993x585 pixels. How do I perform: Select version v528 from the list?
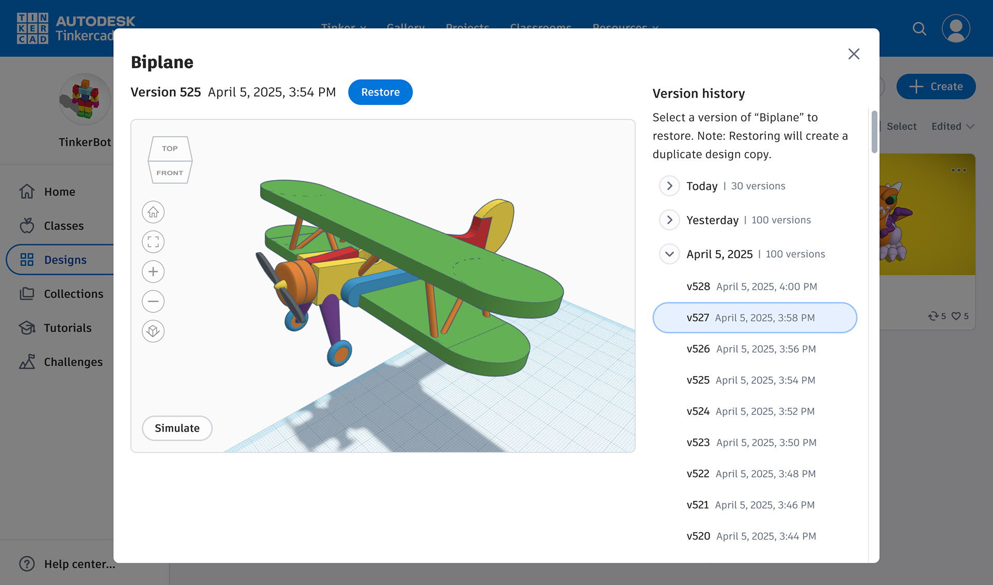pos(751,287)
